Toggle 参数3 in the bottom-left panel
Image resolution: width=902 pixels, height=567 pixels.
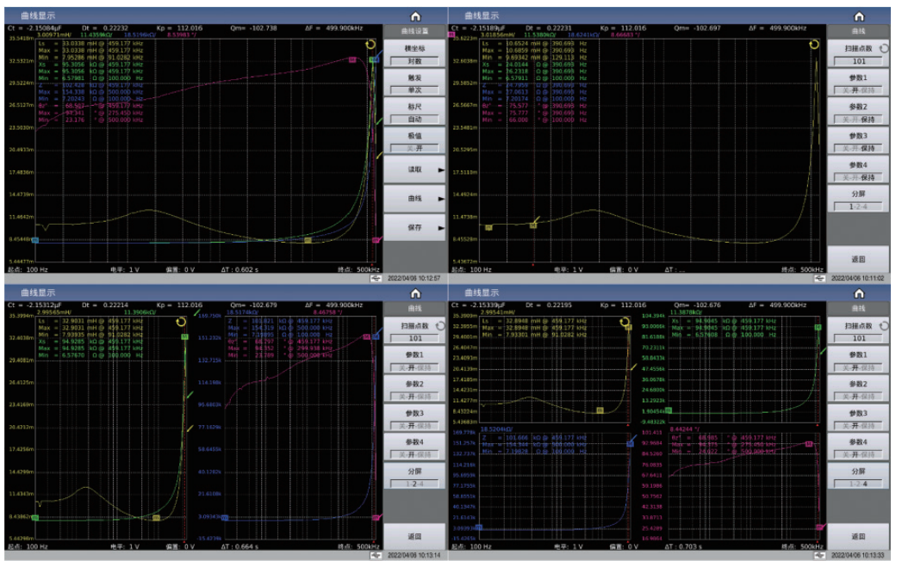(414, 424)
